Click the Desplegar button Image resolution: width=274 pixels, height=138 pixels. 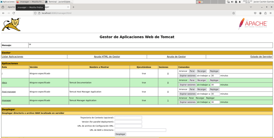[x=120, y=134]
